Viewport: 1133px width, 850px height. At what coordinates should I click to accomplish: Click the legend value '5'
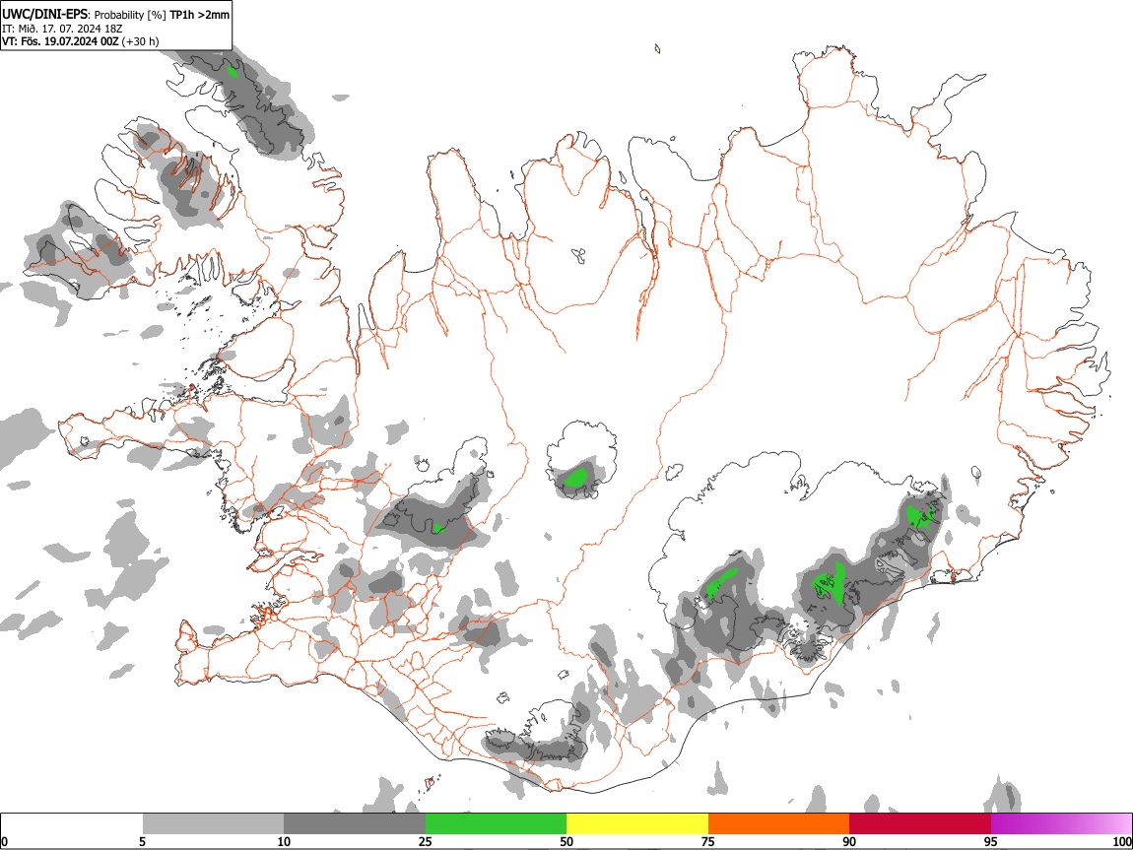(142, 841)
